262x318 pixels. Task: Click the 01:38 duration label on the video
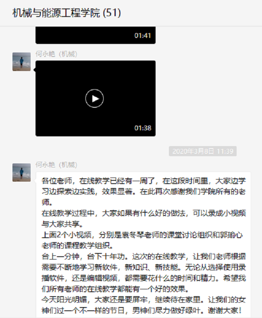143,128
